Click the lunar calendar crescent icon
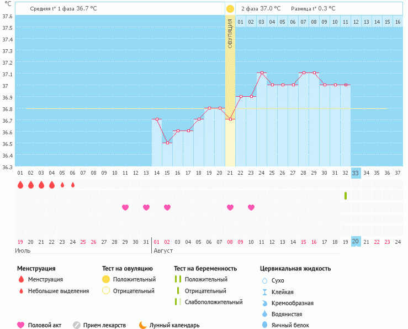 [x=143, y=325]
